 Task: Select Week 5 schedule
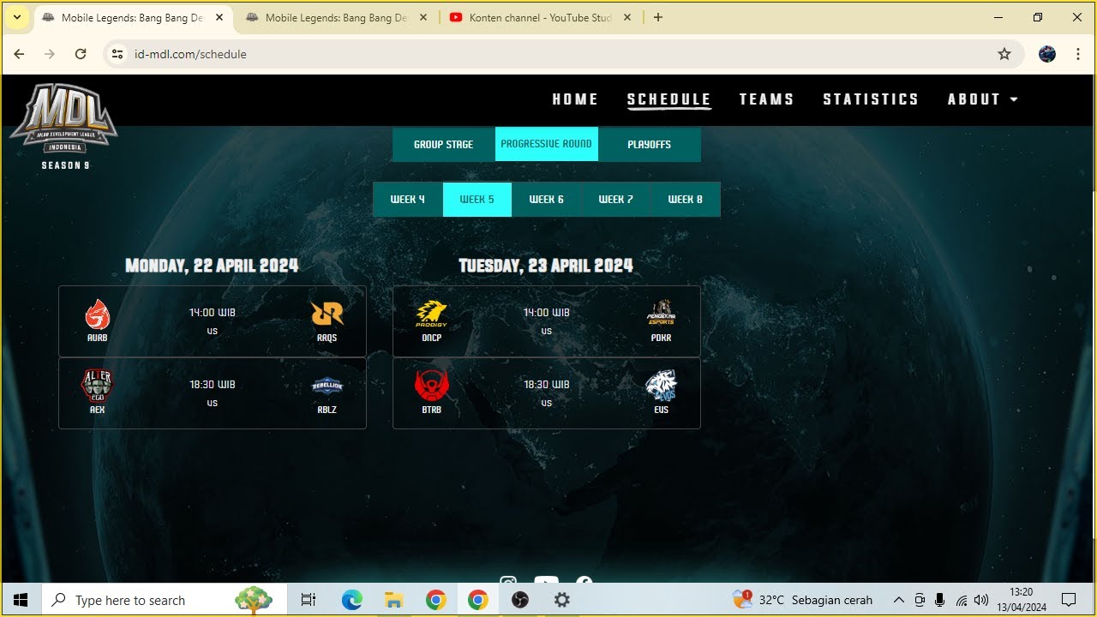click(x=477, y=200)
